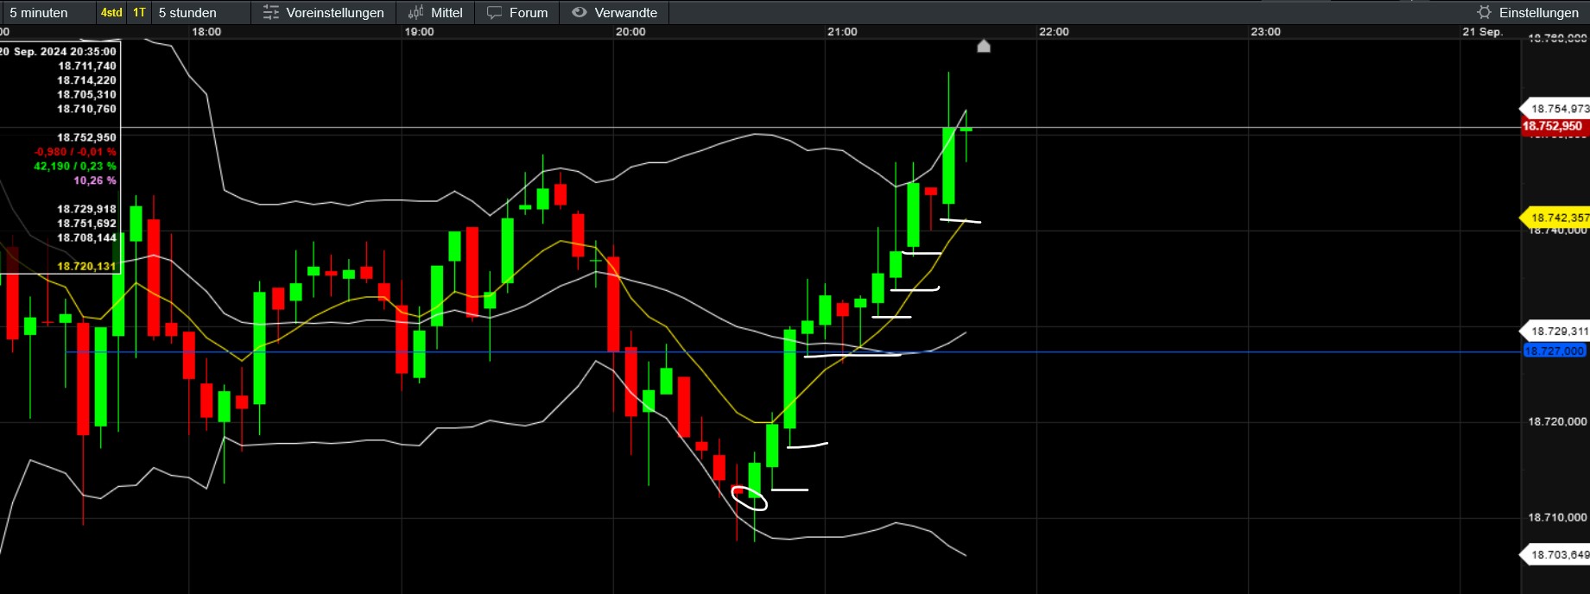Click the yellow 18.720,131 moving average value
Screen dimensions: 1590x594
[x=86, y=266]
